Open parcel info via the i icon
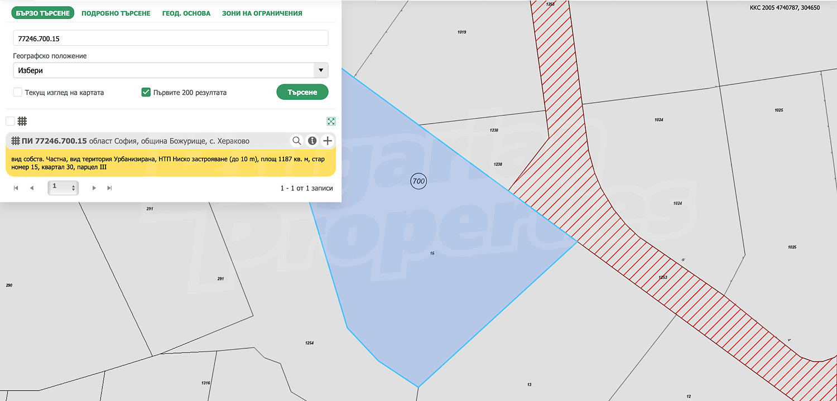This screenshot has width=837, height=401. point(312,141)
